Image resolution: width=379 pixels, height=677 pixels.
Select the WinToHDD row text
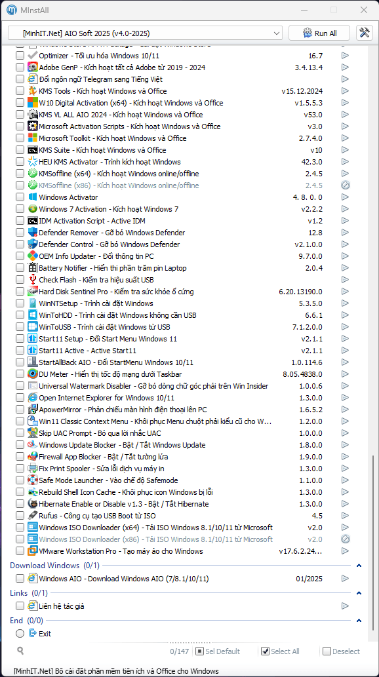117,315
